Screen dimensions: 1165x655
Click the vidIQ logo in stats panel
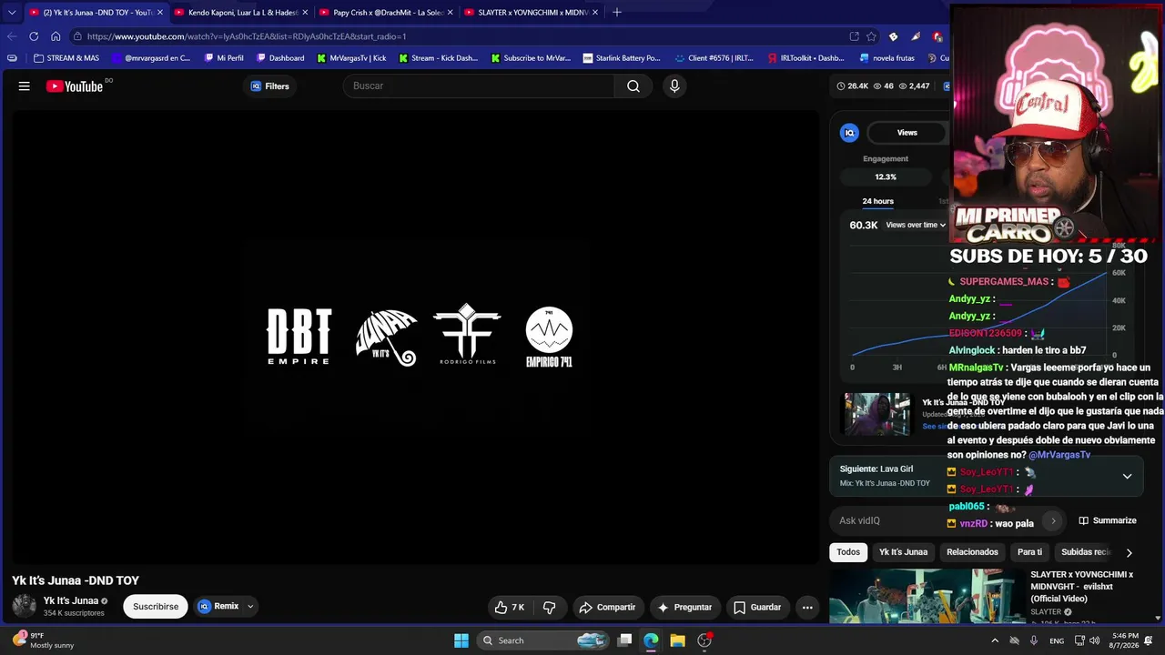tap(849, 133)
